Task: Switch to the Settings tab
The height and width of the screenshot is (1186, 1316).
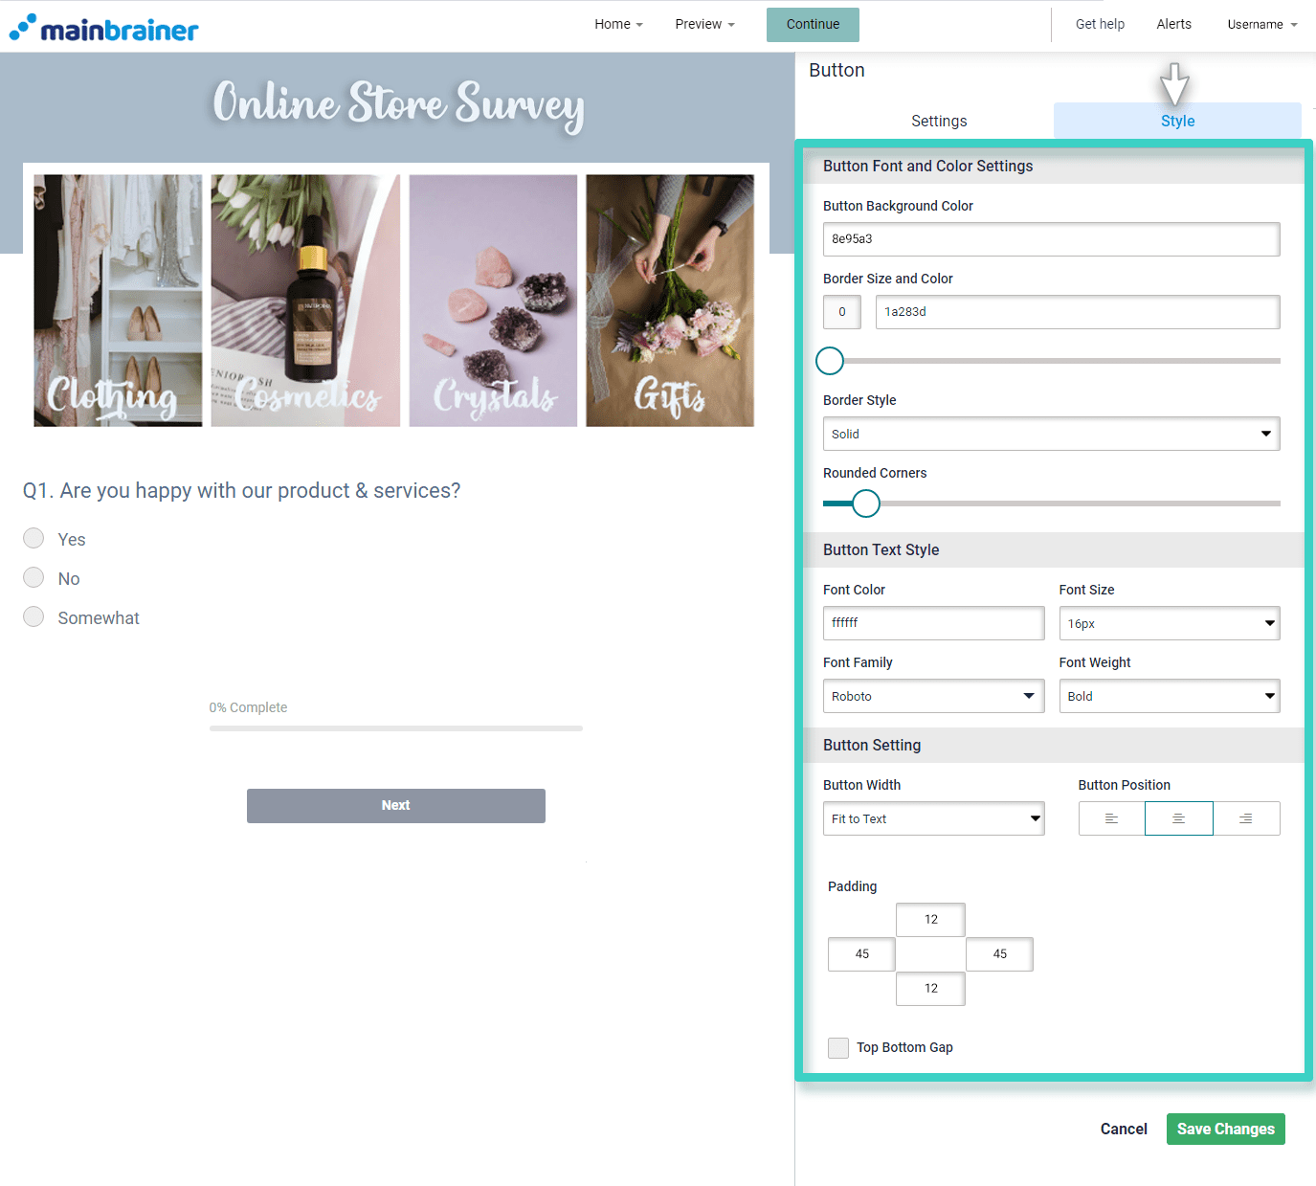Action: point(938,121)
